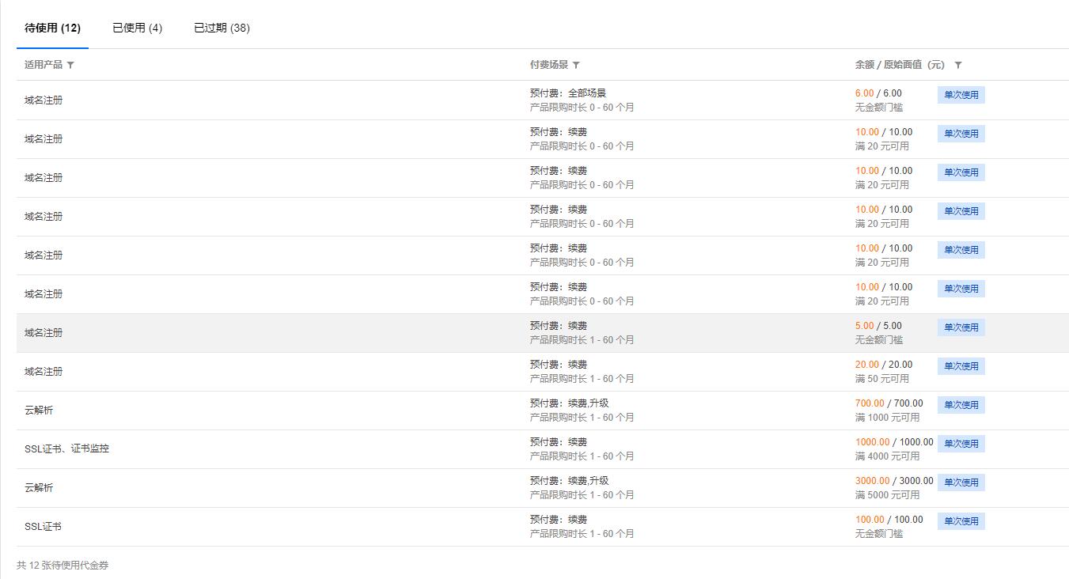The image size is (1069, 579).
Task: Open the 已过期 (38) tab
Action: point(222,28)
